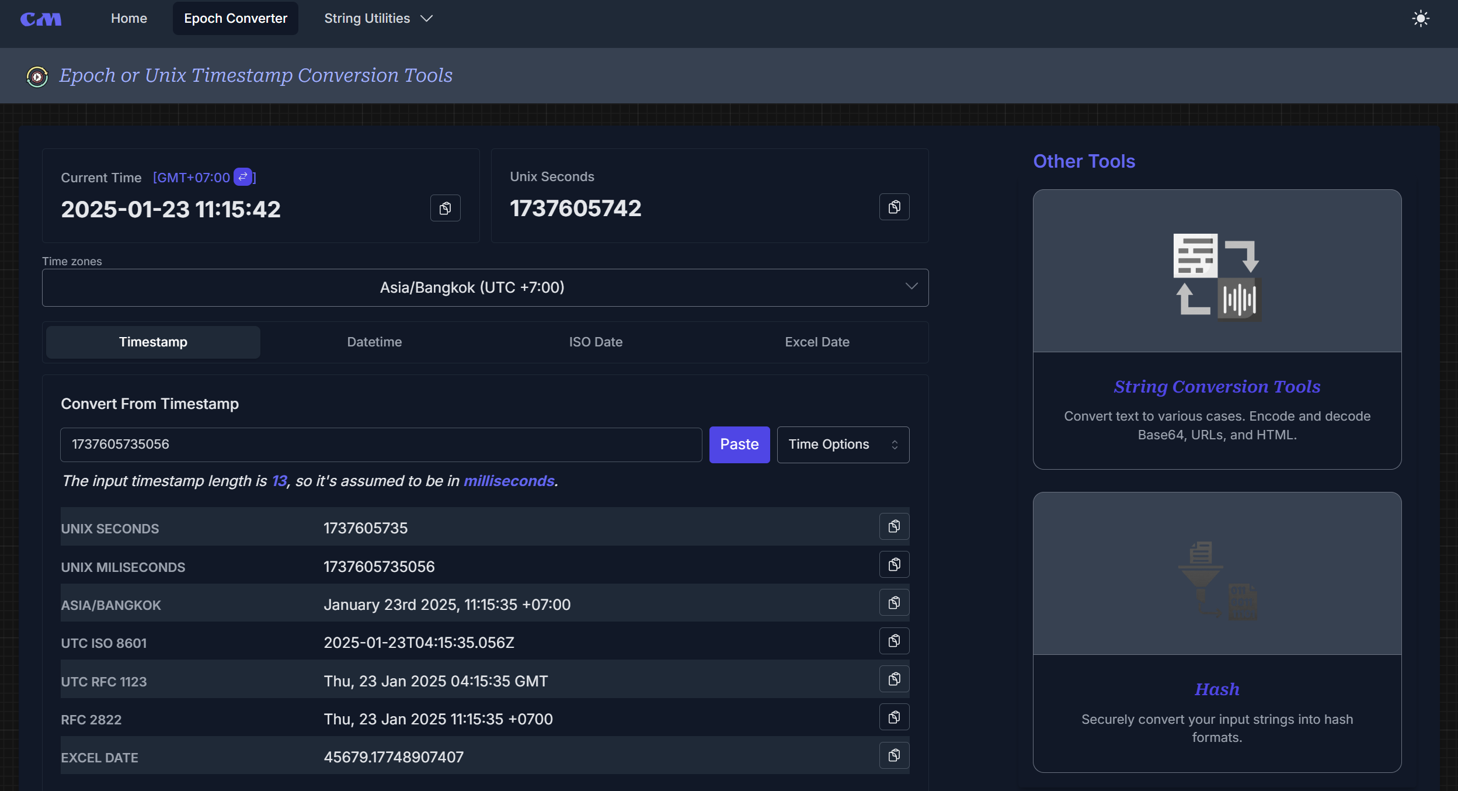Click the milliseconds highlighted word

(x=509, y=481)
